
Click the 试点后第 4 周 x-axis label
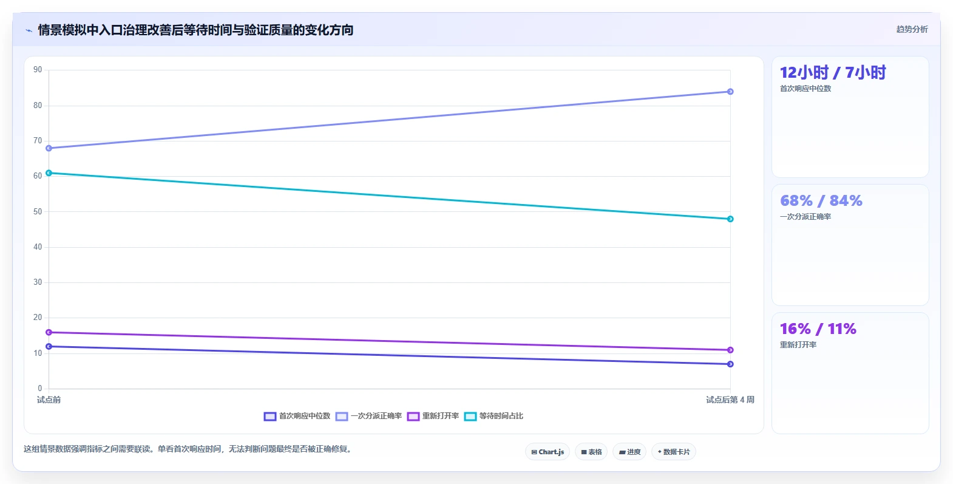coord(730,400)
